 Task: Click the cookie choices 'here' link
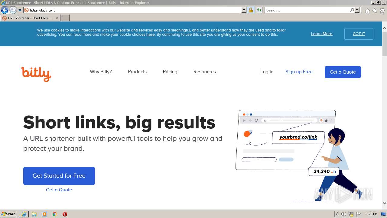pyautogui.click(x=150, y=35)
